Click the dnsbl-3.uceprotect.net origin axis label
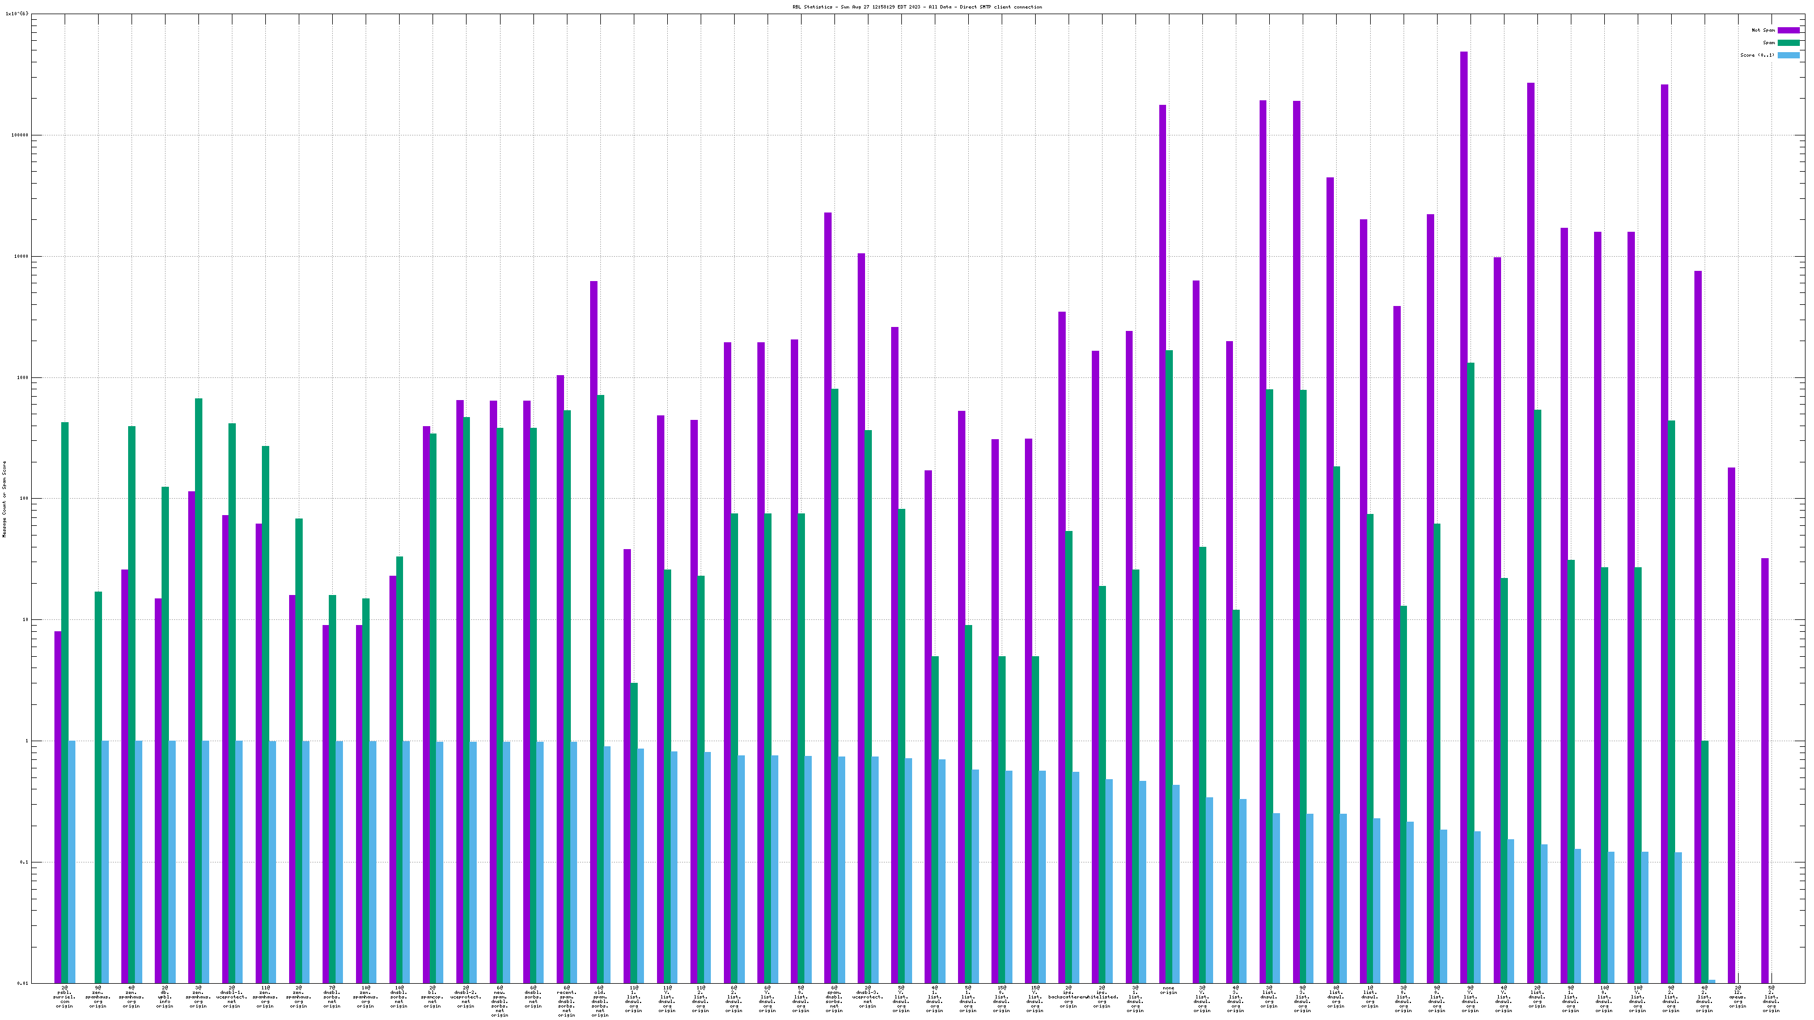Viewport: 1814px width, 1020px height. [867, 997]
